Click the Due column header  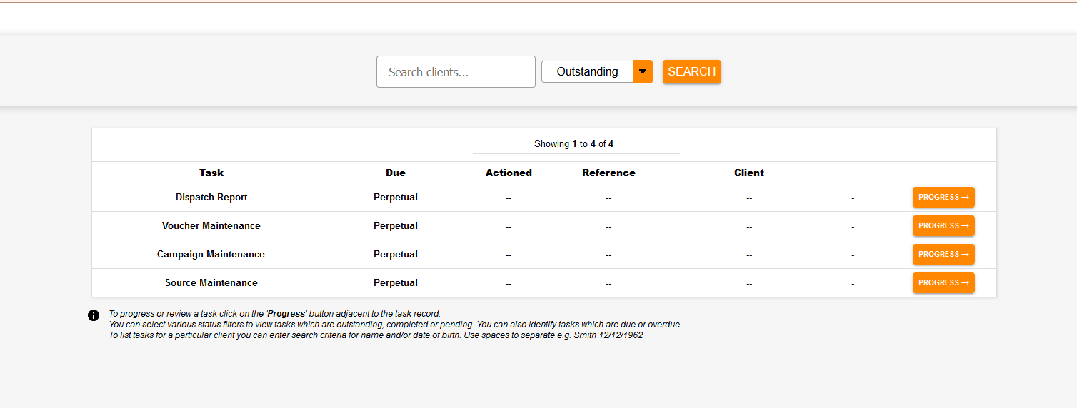point(396,173)
